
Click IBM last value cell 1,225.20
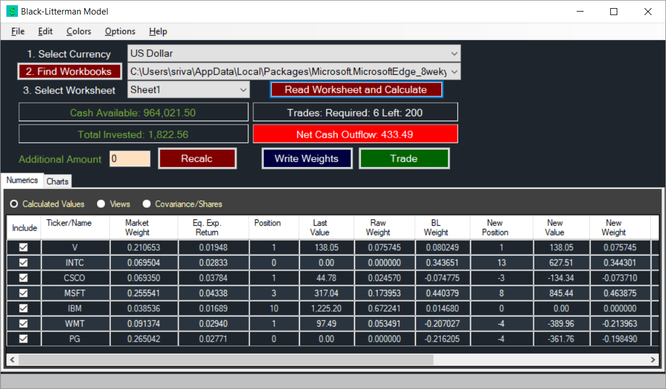pyautogui.click(x=327, y=309)
